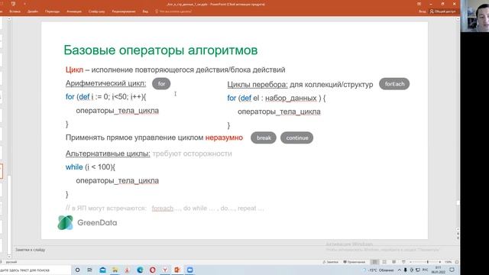This screenshot has height=275, width=489.
Task: Click code line 'for (def el : набор_данных ) {'
Action: [277, 99]
